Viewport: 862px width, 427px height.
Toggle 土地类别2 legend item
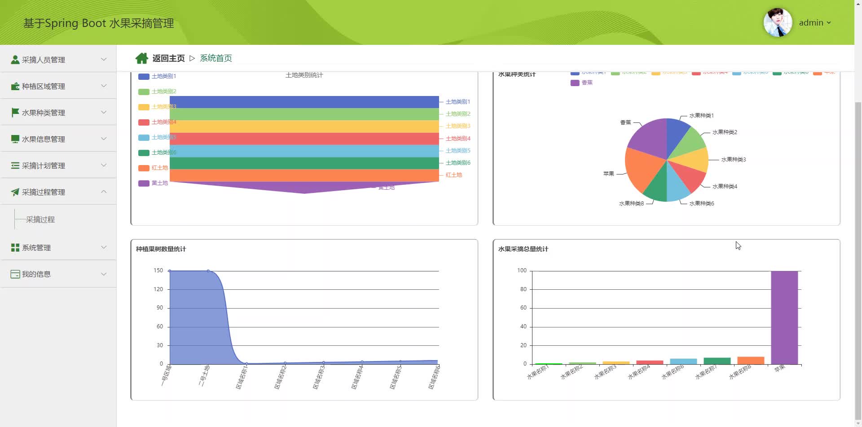[157, 91]
